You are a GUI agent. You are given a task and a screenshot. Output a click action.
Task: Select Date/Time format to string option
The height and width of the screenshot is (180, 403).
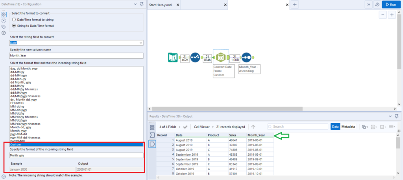point(15,20)
